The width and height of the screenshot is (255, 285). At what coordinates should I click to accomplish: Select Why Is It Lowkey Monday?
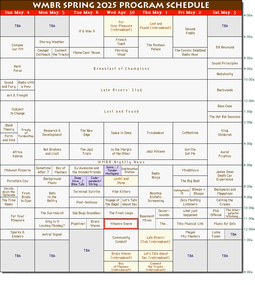pyautogui.click(x=52, y=224)
